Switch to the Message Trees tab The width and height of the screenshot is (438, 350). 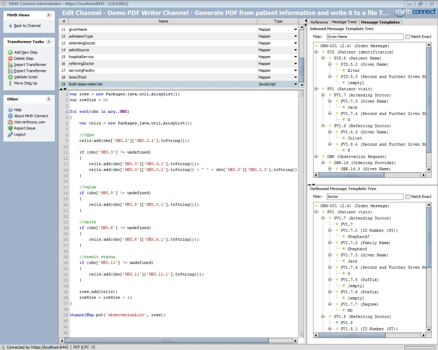(x=344, y=22)
